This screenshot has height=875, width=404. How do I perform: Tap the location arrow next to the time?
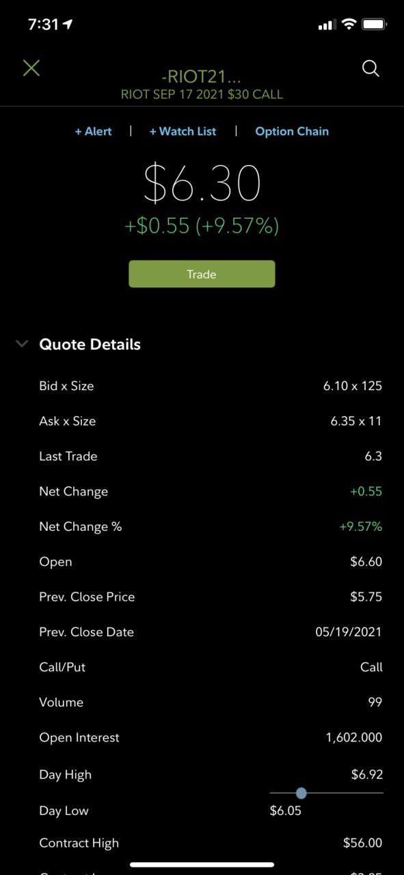pos(68,24)
